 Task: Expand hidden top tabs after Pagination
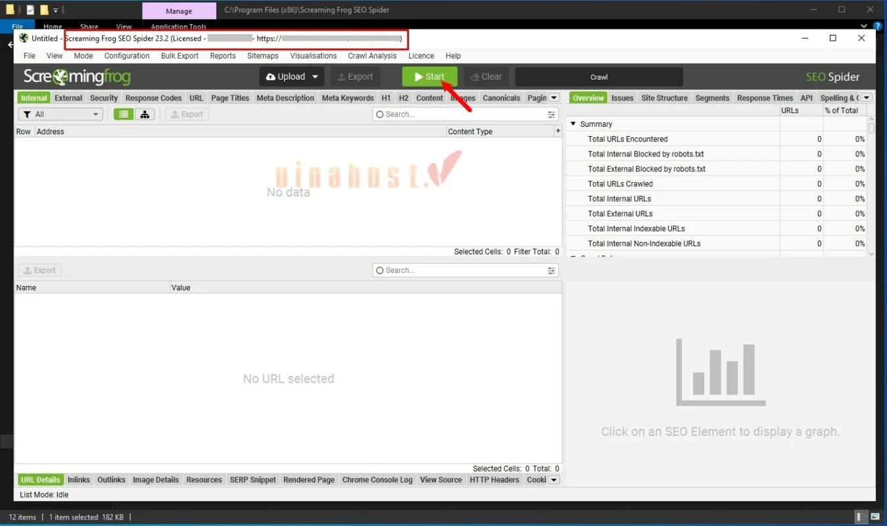(x=554, y=98)
